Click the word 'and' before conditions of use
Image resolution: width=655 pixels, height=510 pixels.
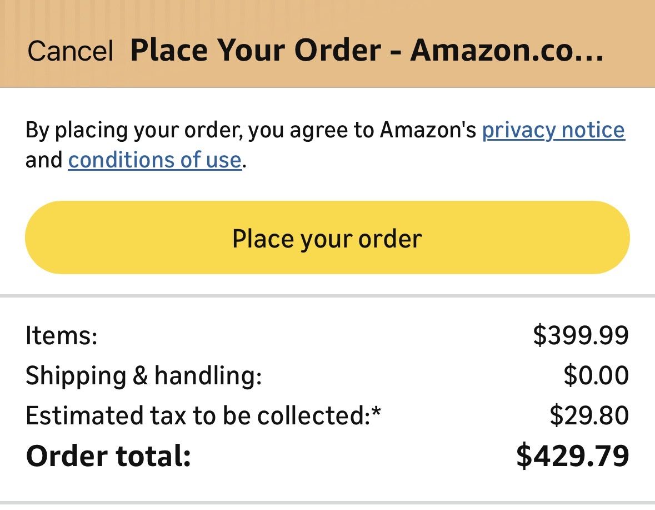[44, 161]
